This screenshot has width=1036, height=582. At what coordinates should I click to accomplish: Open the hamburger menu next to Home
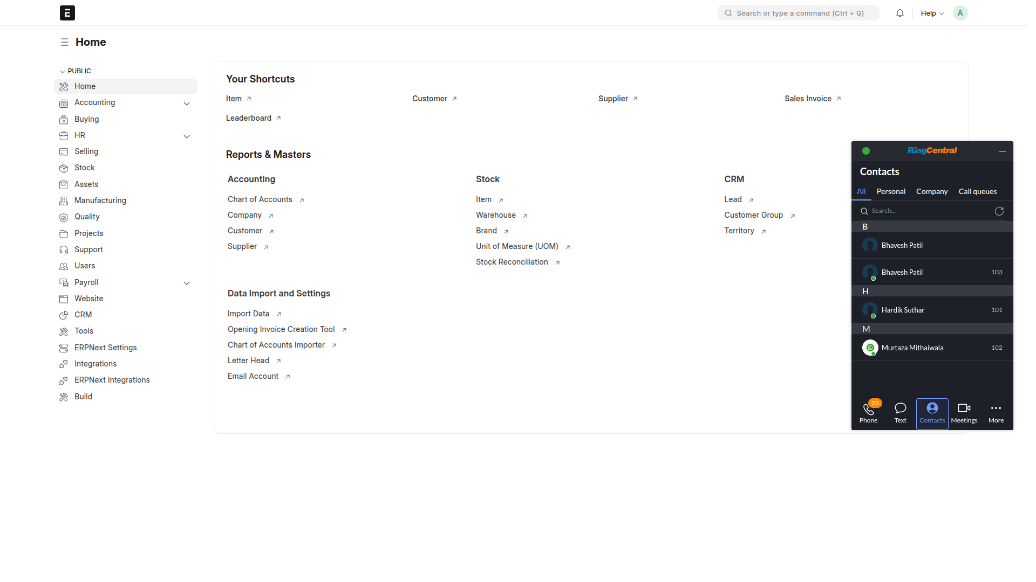coord(65,42)
